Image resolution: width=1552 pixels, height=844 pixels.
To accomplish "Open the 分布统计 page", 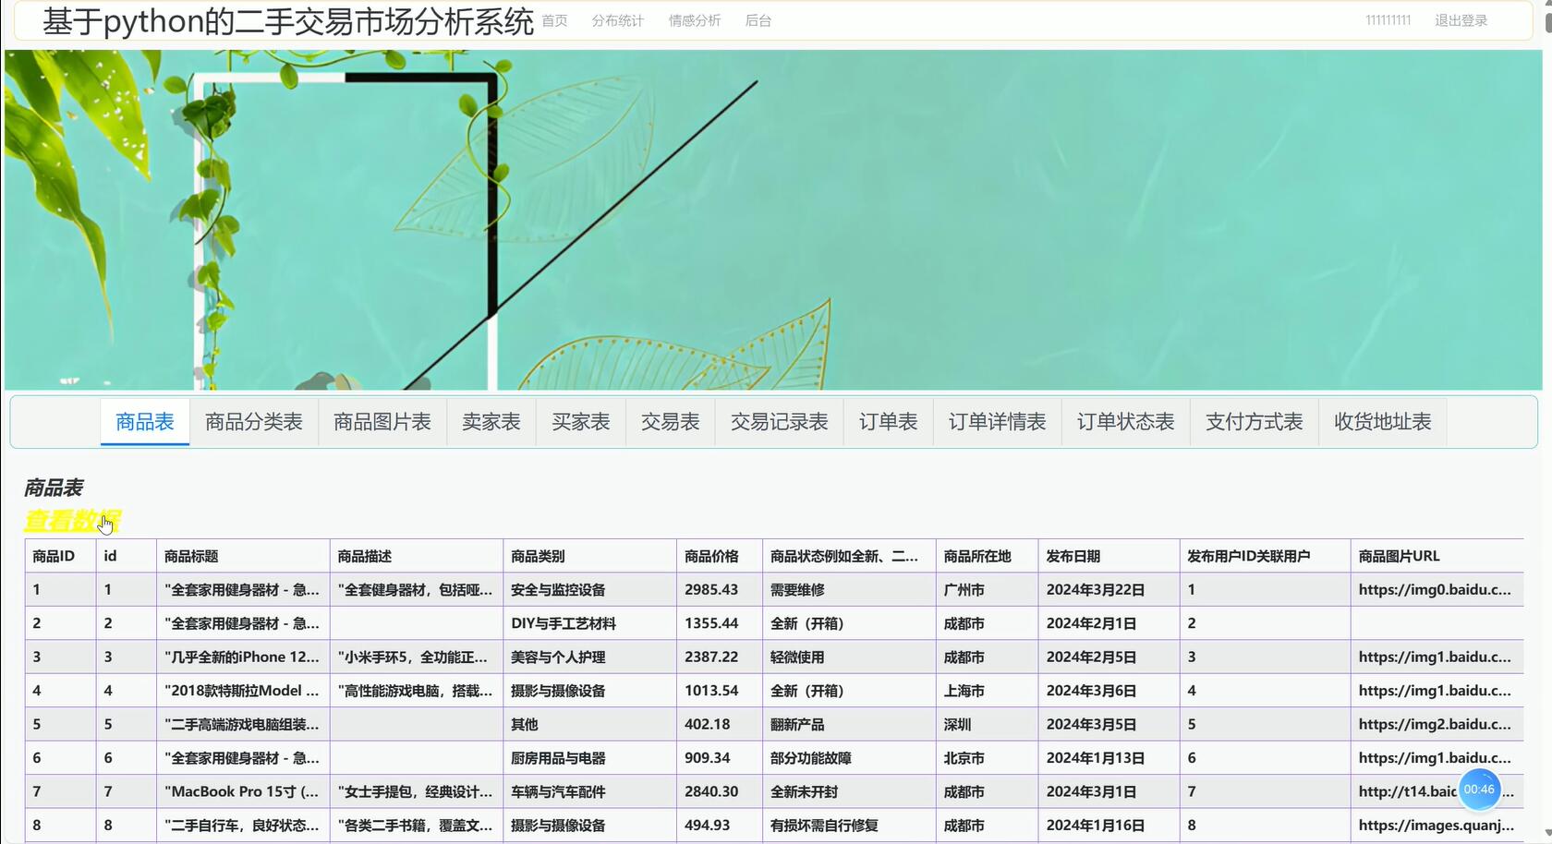I will click(x=616, y=20).
